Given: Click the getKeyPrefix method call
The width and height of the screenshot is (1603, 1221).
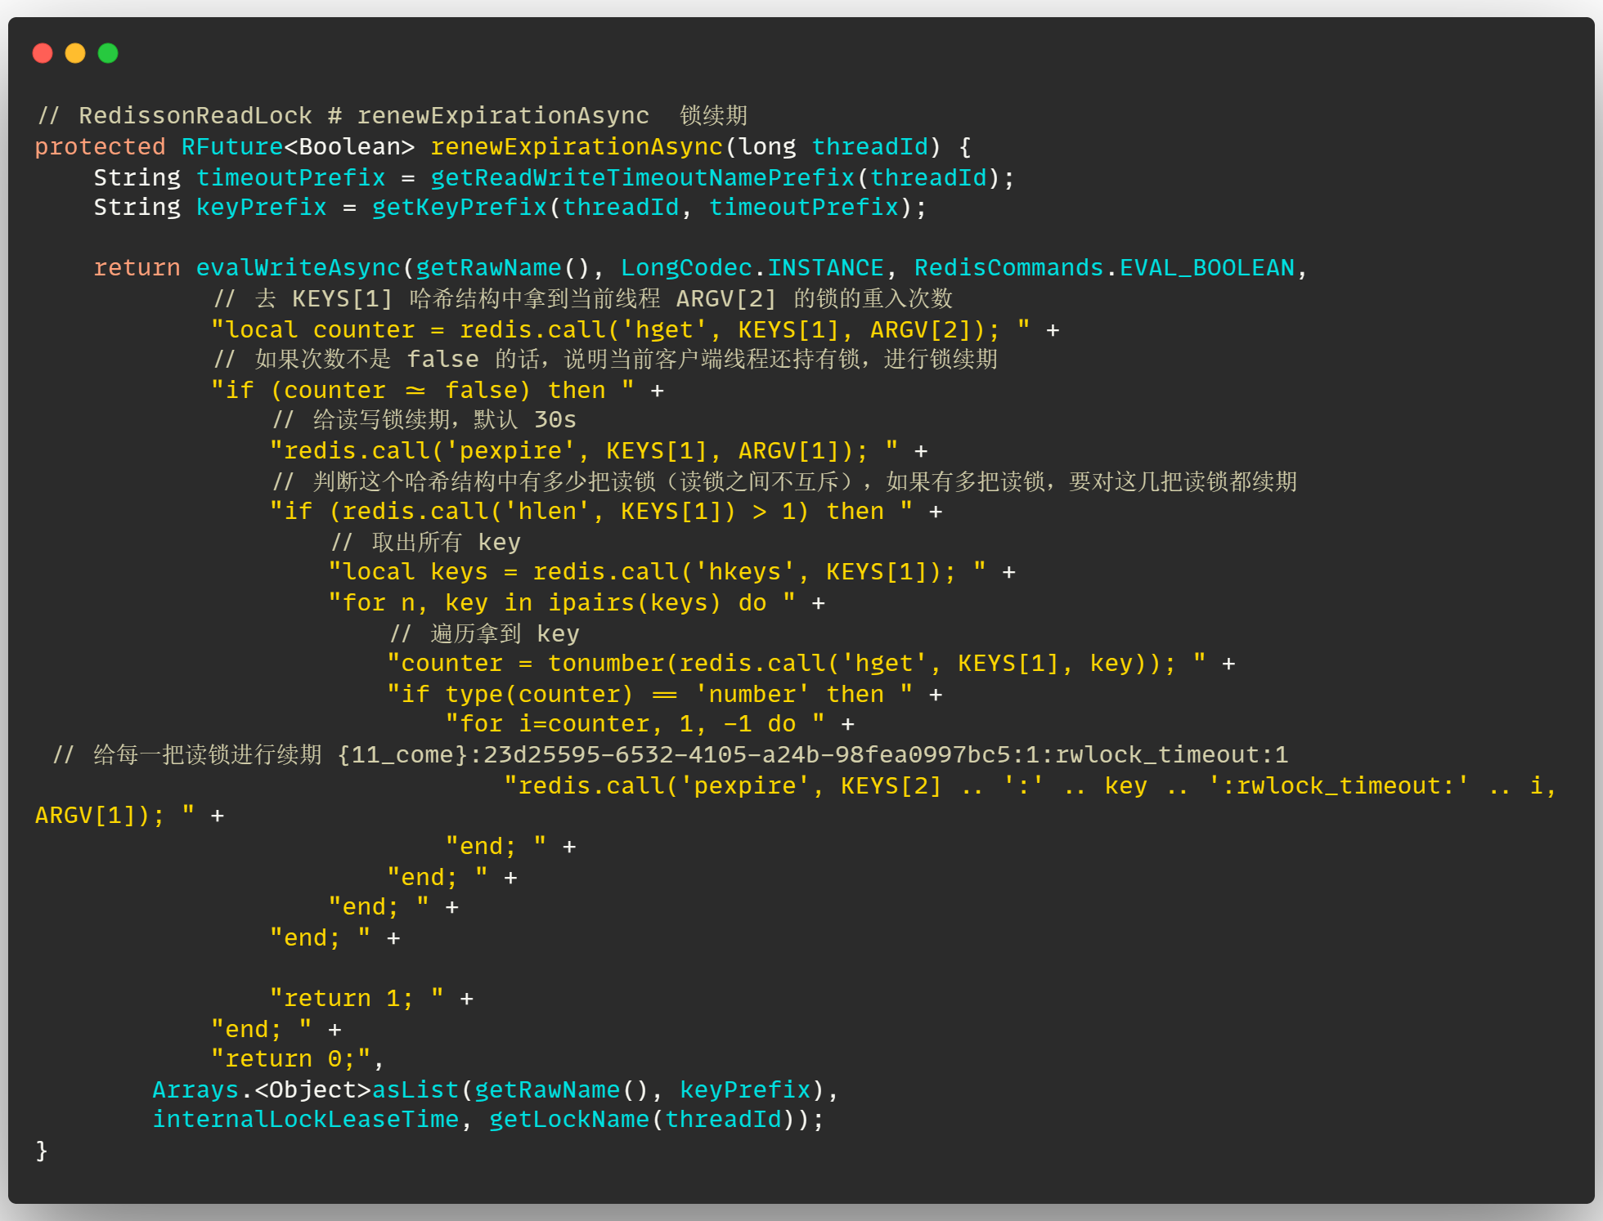Looking at the screenshot, I should (x=459, y=208).
